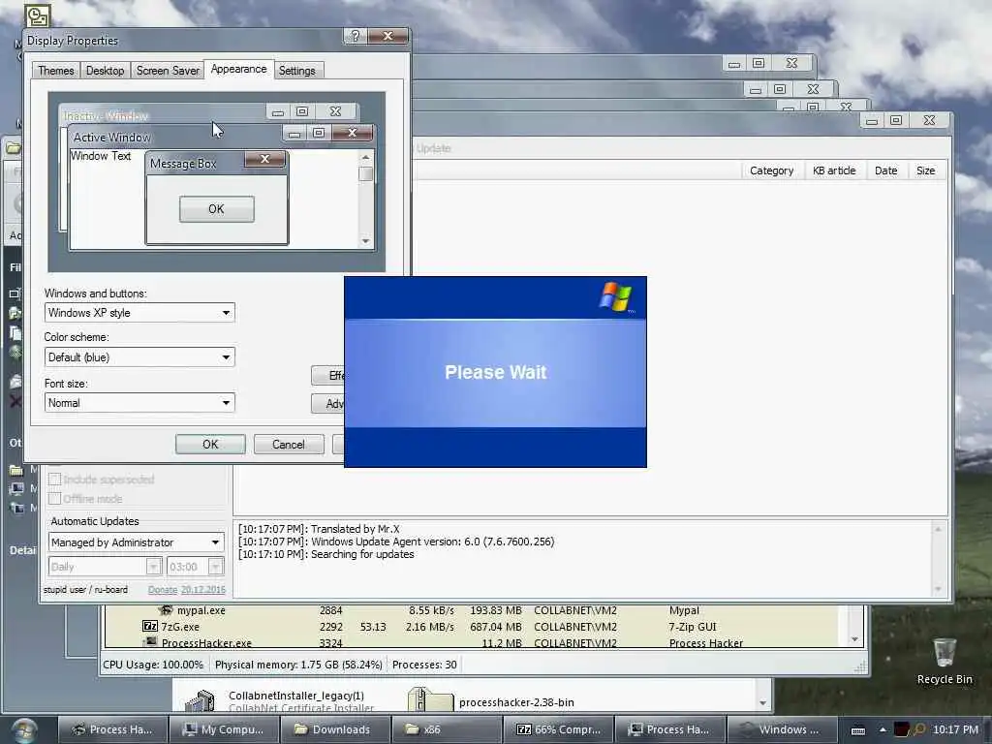Switch to Downloads taskbar button

coord(335,729)
